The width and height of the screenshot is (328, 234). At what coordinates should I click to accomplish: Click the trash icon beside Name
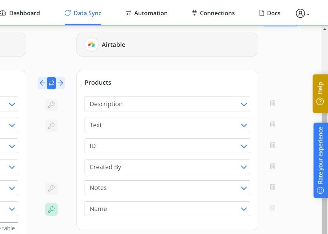(x=273, y=208)
